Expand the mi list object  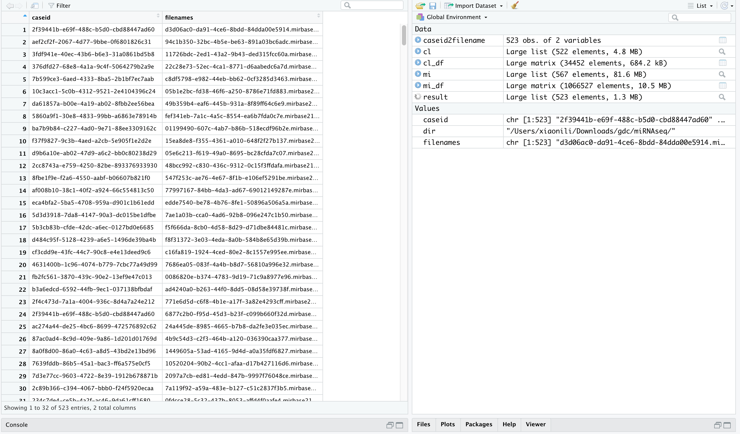(x=418, y=74)
